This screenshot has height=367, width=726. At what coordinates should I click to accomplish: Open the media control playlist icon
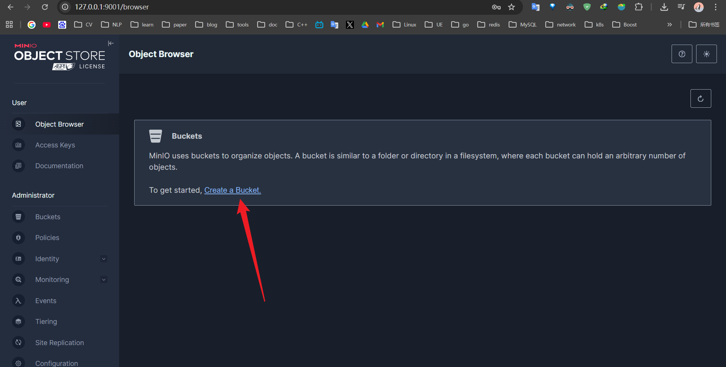coord(681,7)
